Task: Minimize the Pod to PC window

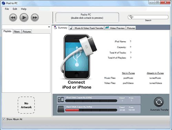Action: [152, 2]
